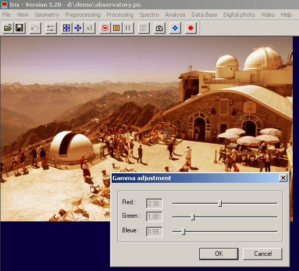Click the Green gamma value field

154,217
